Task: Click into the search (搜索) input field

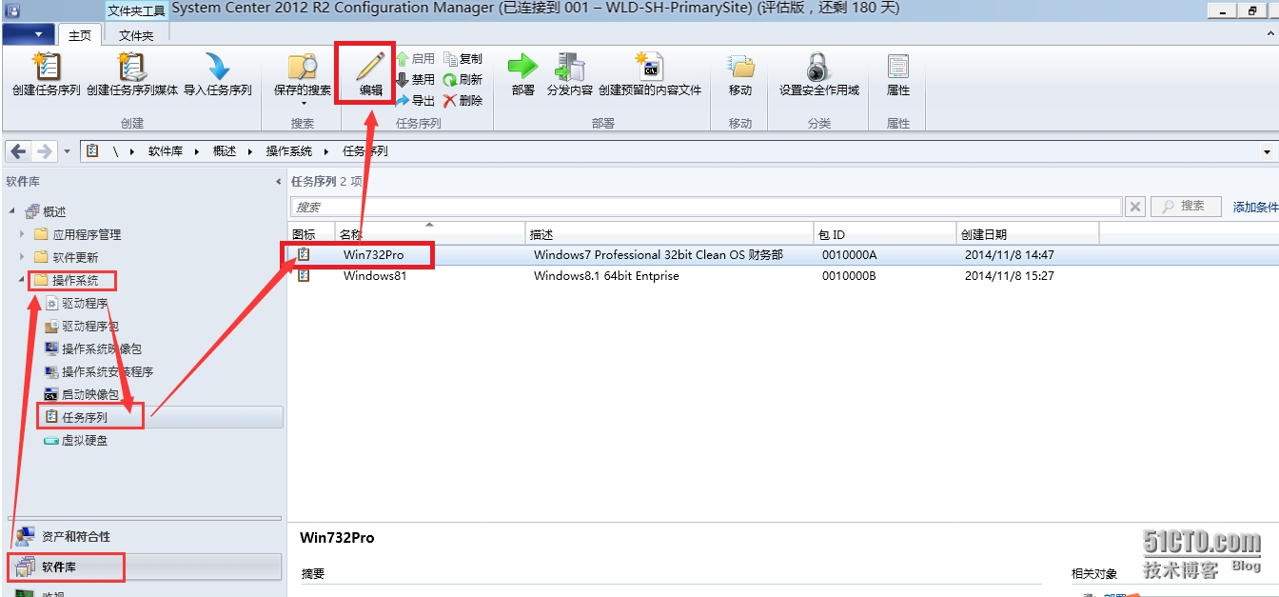Action: [706, 207]
